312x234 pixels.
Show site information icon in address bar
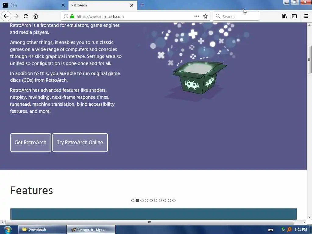tap(66, 16)
